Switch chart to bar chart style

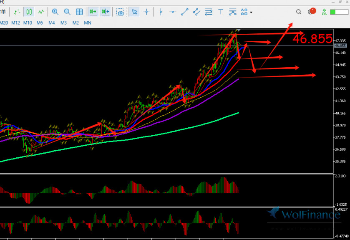point(17,12)
